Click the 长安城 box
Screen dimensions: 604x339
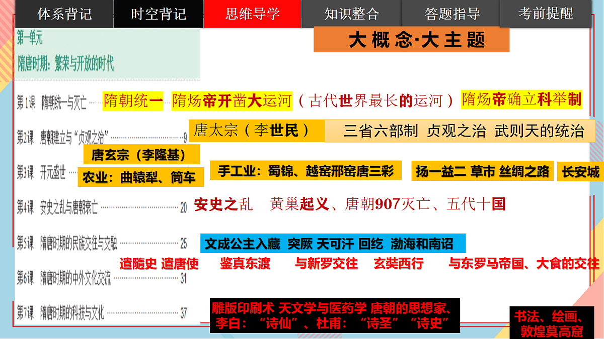pyautogui.click(x=581, y=172)
